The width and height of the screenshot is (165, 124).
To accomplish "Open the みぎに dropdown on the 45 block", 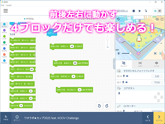I will 64,46.
